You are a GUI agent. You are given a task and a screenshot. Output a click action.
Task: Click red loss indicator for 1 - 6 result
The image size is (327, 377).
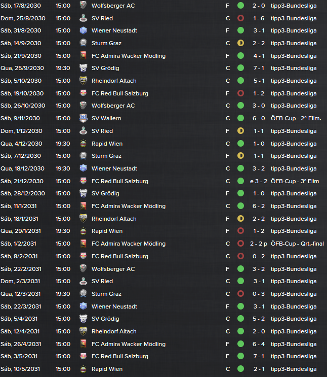pos(240,18)
